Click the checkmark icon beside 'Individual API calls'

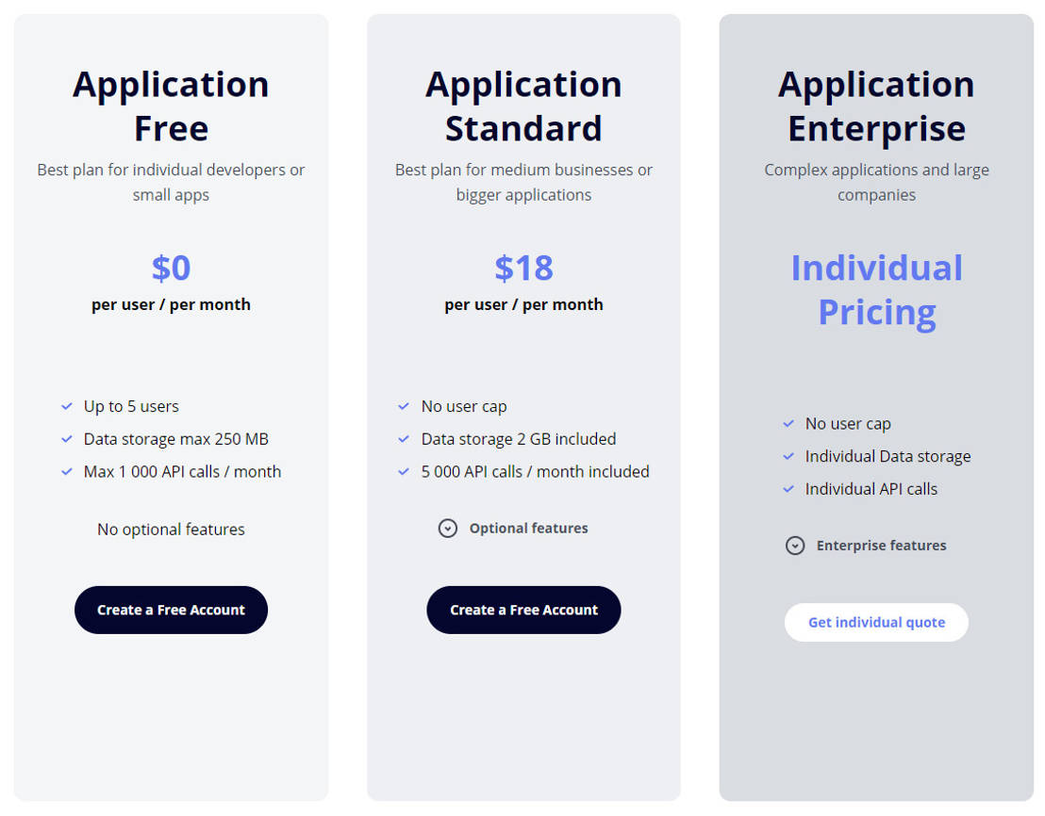pos(788,489)
